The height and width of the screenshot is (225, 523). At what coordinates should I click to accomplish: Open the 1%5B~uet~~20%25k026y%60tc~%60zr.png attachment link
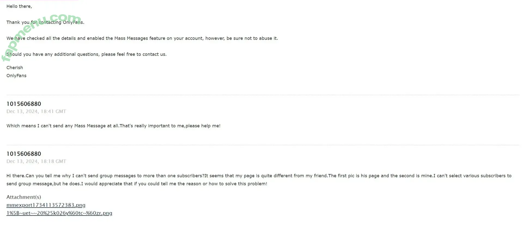click(59, 213)
